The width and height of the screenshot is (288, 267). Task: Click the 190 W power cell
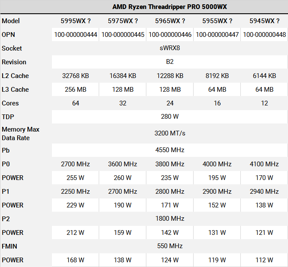(x=123, y=205)
